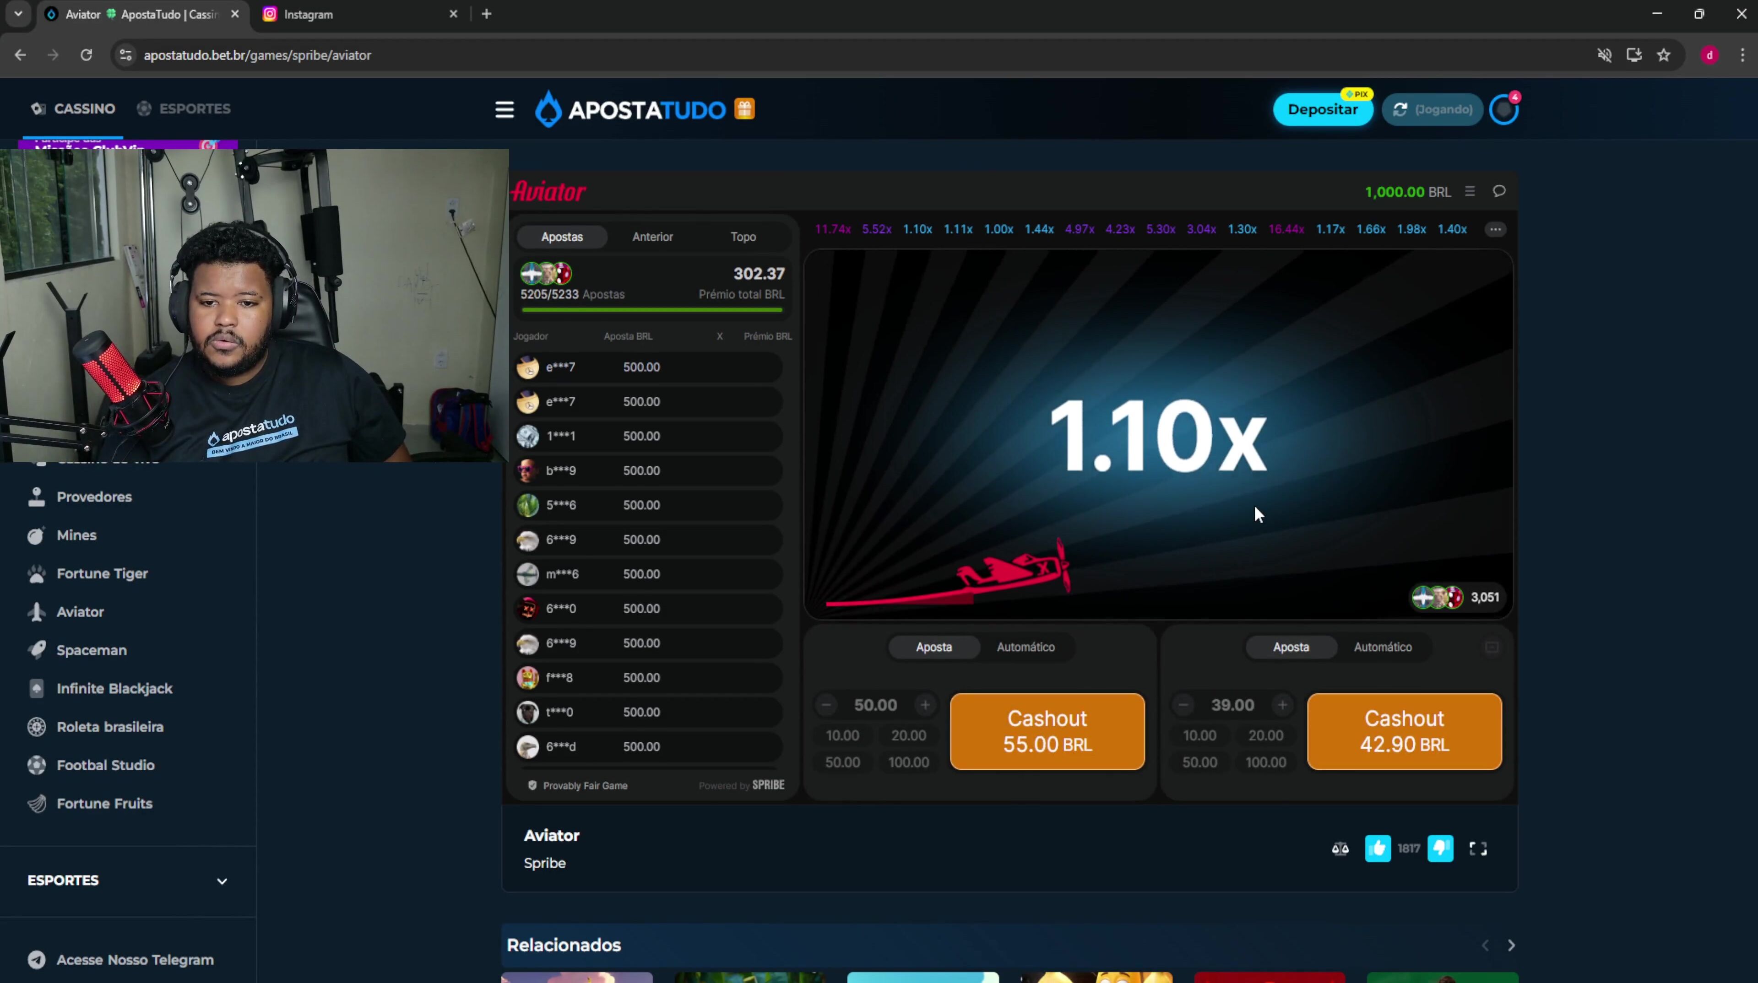Cashout 55.00 BRL on first bet
The height and width of the screenshot is (983, 1758).
pos(1047,731)
